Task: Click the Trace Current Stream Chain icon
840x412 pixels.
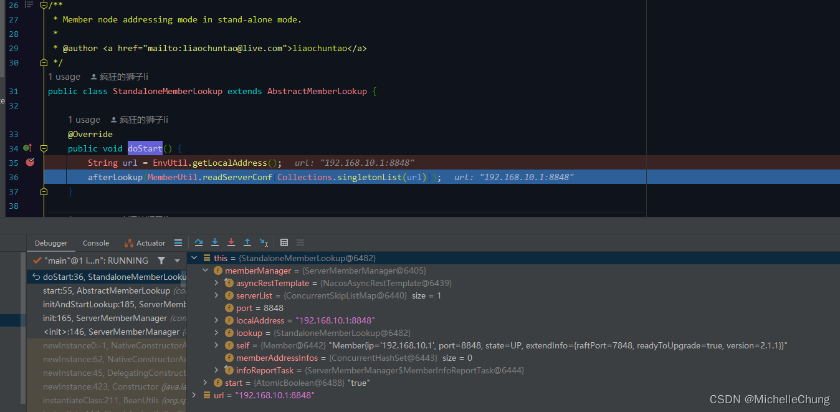Action: (x=300, y=242)
